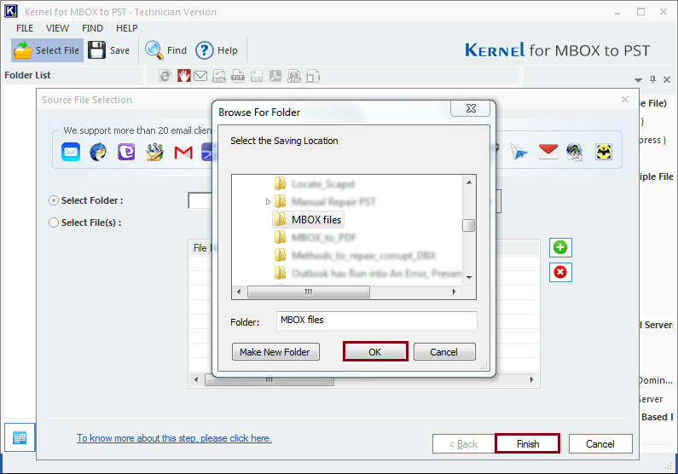This screenshot has width=678, height=474.
Task: Click the folder tree horizontal scrollbar thumb
Action: 309,292
